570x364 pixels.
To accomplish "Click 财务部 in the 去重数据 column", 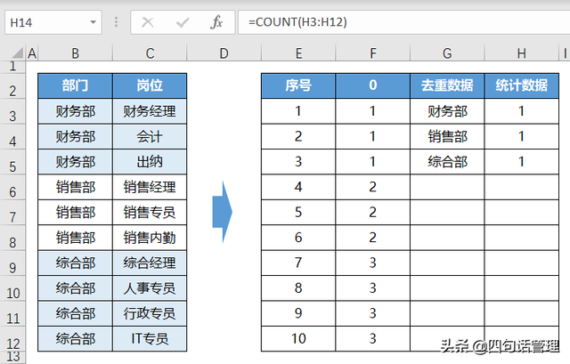I will (447, 111).
